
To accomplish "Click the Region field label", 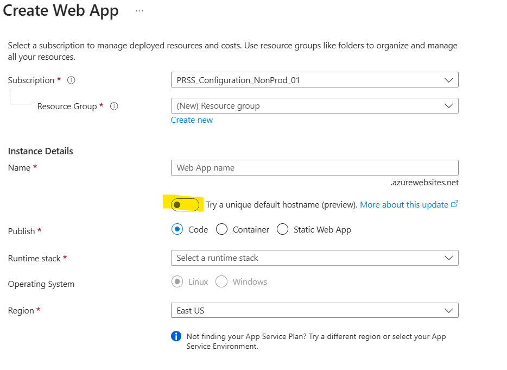I will point(21,310).
